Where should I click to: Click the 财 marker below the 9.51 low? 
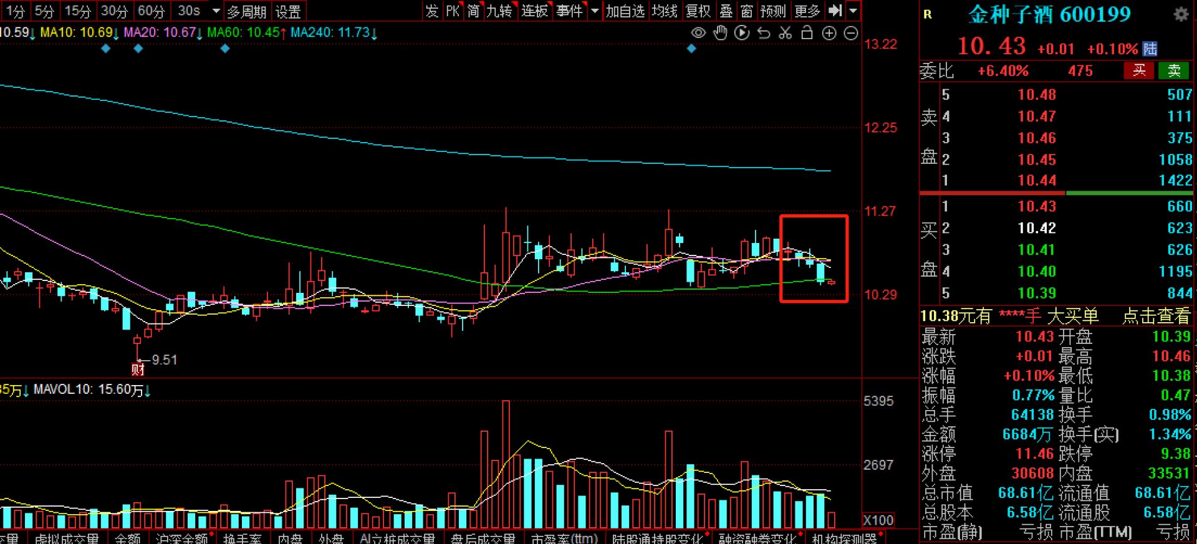click(x=138, y=370)
